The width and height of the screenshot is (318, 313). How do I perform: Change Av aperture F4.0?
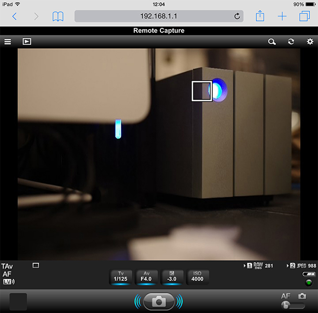click(x=146, y=277)
